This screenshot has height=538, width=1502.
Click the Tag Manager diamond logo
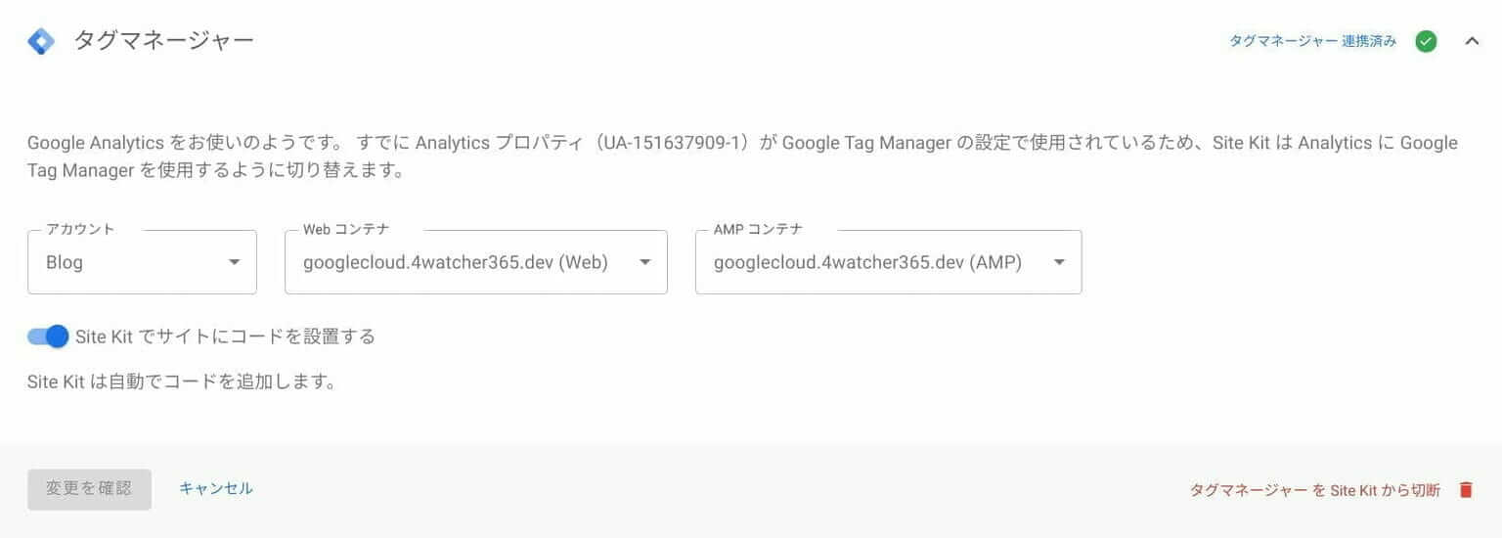(x=41, y=41)
